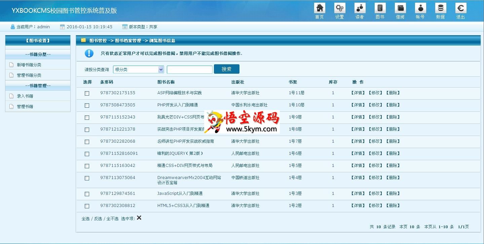This screenshot has height=244, width=484.
Task: Click barcode 9787508473505
Action: coord(118,105)
